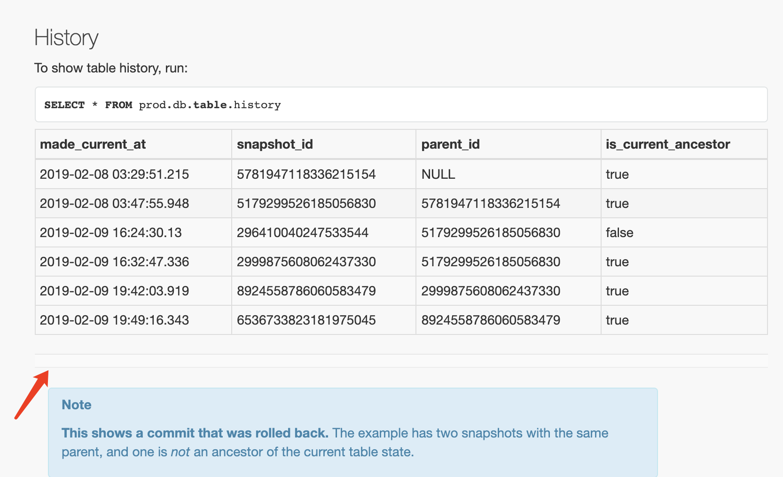Click the Note heading in the blue box
This screenshot has height=477, width=783.
coord(77,405)
